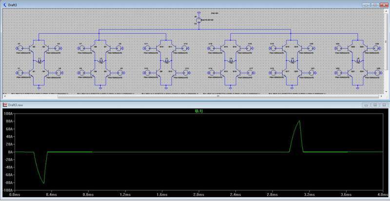The image size is (390, 201).
Task: Close the Draft3.raw waveform window
Action: (384, 104)
